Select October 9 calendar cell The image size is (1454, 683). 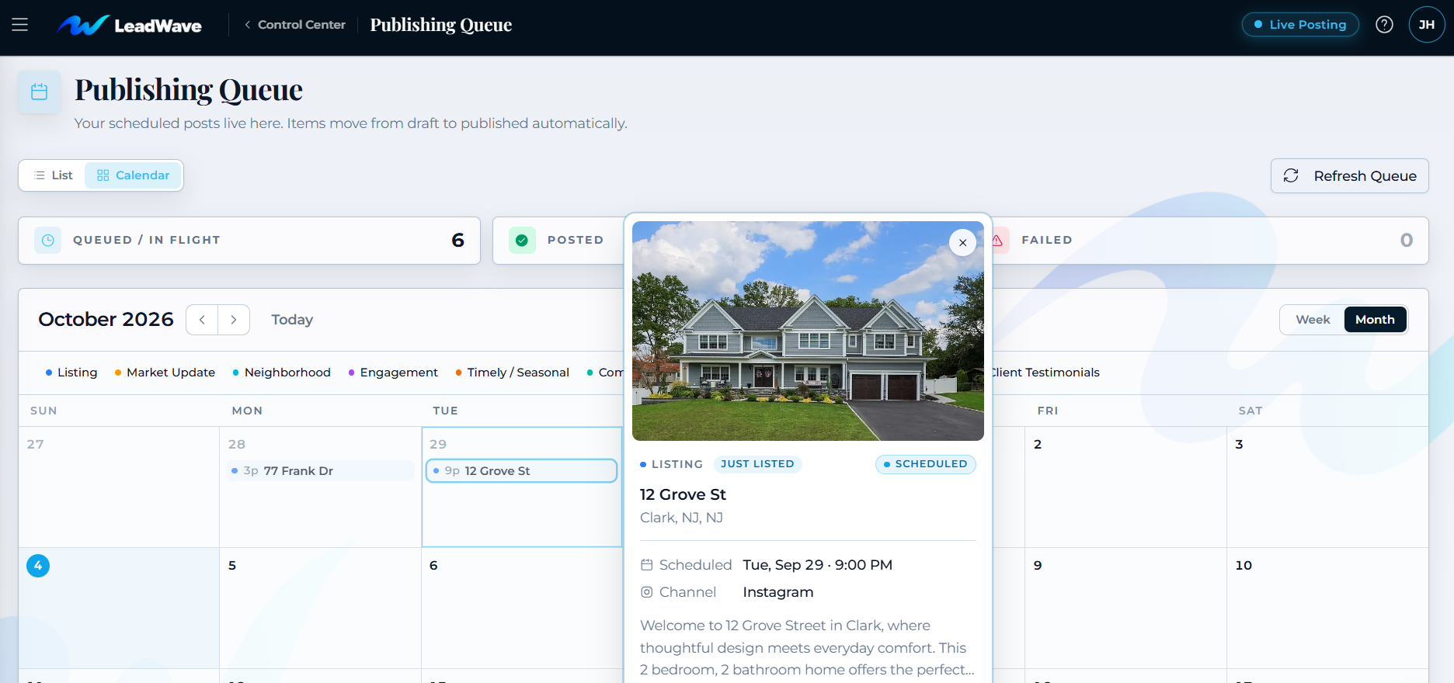(x=1125, y=608)
